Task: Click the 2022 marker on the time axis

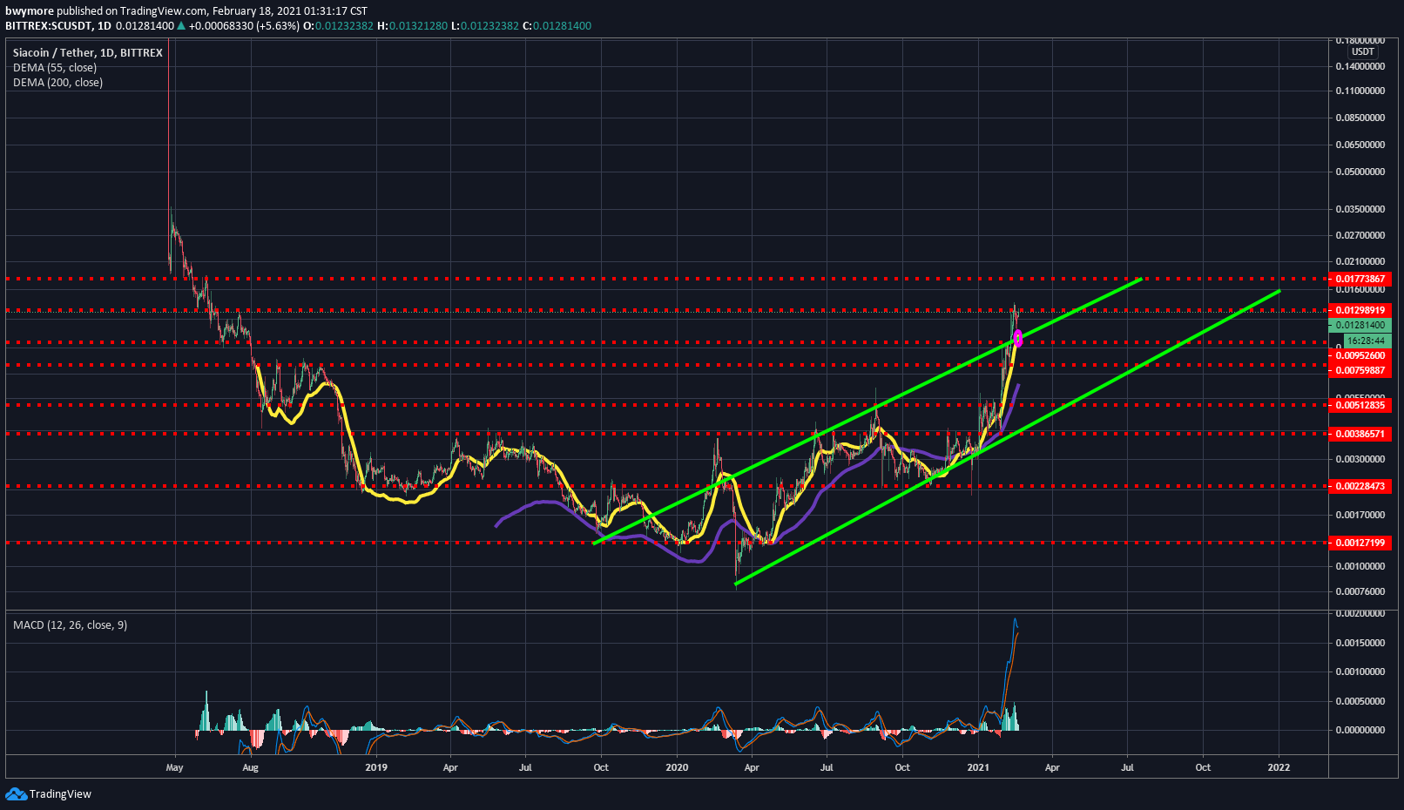Action: tap(1279, 767)
